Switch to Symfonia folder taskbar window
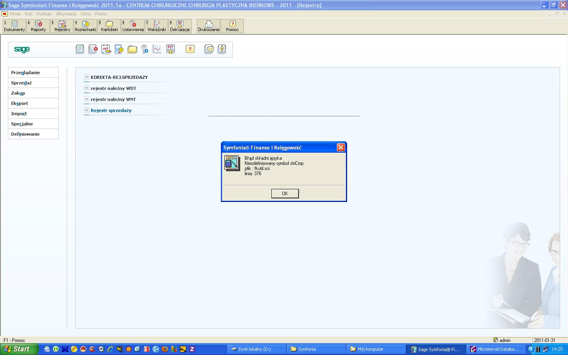This screenshot has width=568, height=355. (317, 349)
